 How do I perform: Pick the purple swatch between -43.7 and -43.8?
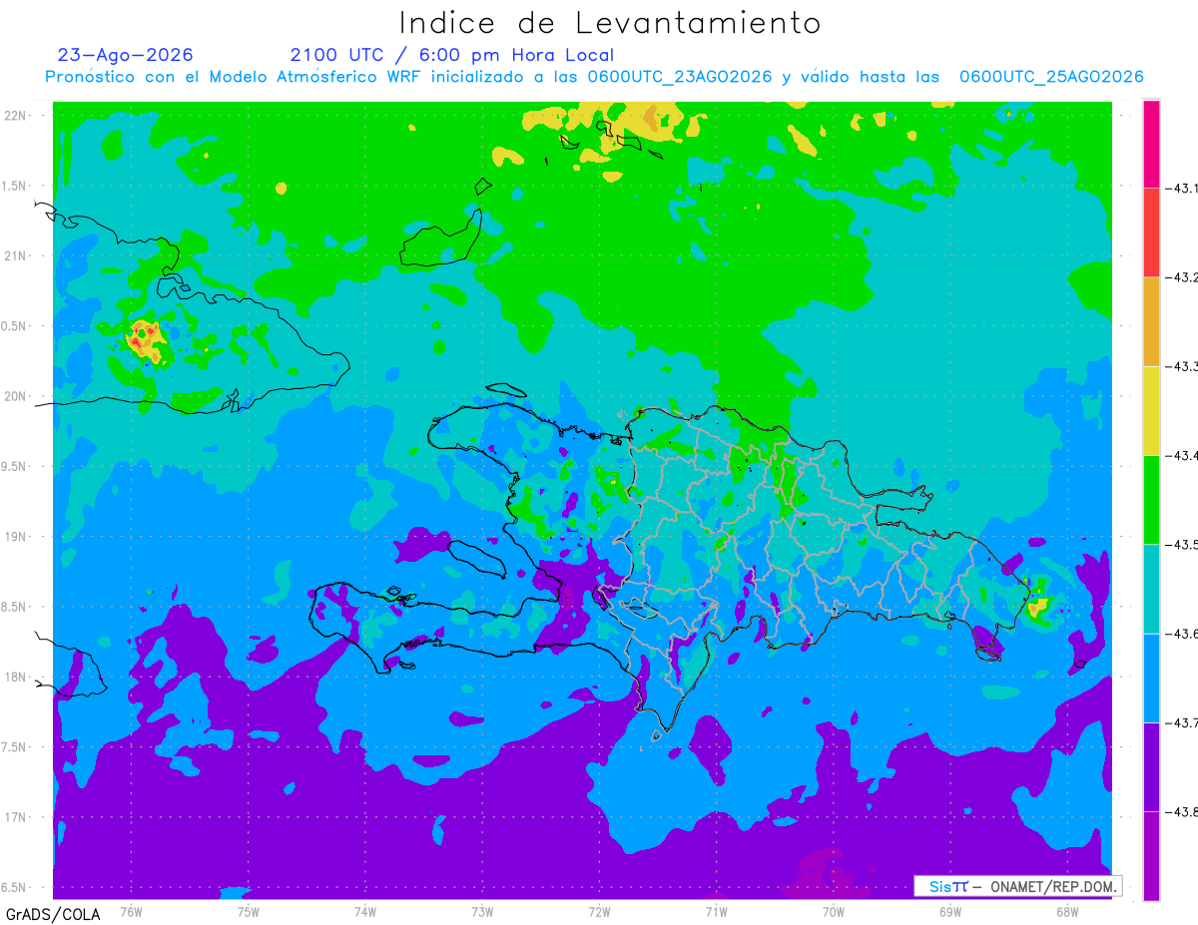(x=1151, y=766)
